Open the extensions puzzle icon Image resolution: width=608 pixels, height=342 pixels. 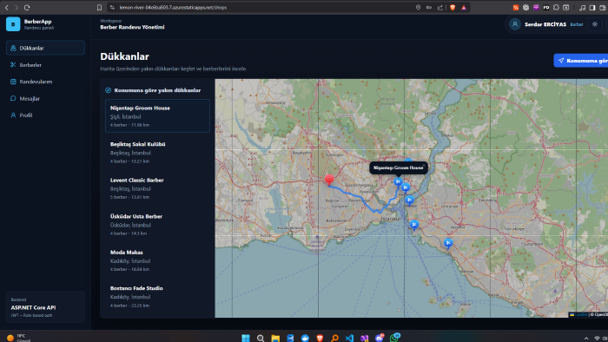[556, 7]
